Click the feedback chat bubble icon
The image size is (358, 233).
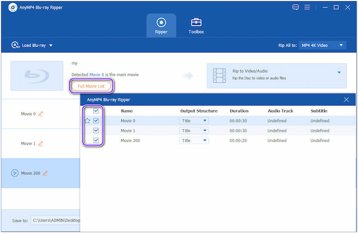tap(295, 7)
